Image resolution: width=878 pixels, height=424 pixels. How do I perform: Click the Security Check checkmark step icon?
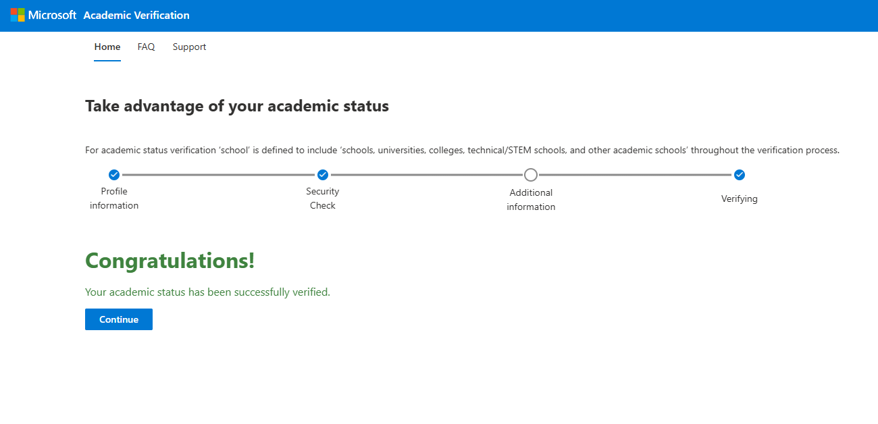click(x=323, y=175)
